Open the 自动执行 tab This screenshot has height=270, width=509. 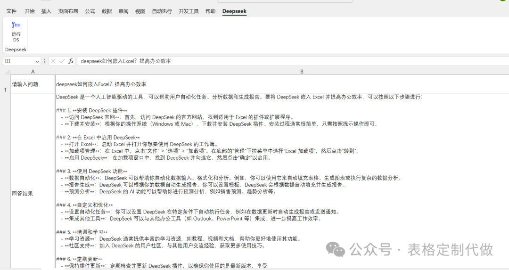(162, 11)
